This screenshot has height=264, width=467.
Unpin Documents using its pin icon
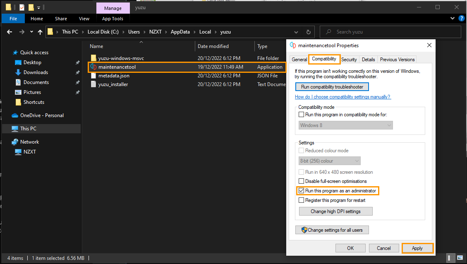78,82
